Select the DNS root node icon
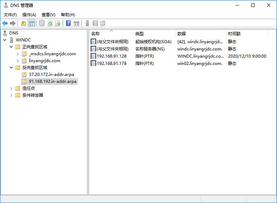The height and width of the screenshot is (203, 277). (x=5, y=33)
